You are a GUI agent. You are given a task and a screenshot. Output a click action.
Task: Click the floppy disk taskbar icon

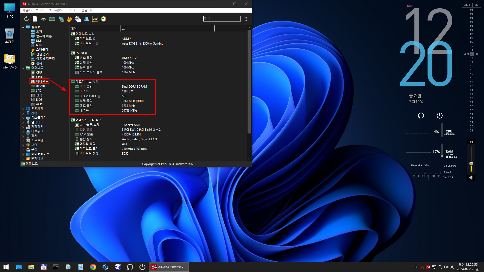coord(43,267)
